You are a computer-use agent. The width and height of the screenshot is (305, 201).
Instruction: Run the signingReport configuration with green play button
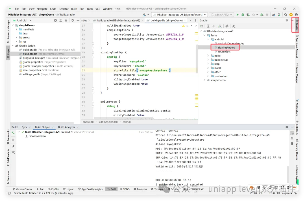click(238, 15)
